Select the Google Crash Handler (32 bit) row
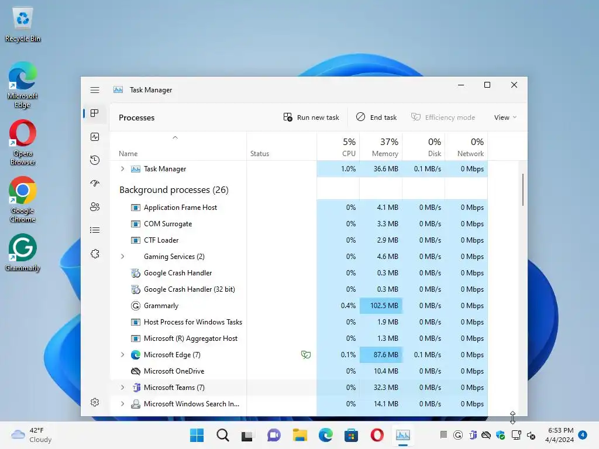This screenshot has height=449, width=599. 299,289
